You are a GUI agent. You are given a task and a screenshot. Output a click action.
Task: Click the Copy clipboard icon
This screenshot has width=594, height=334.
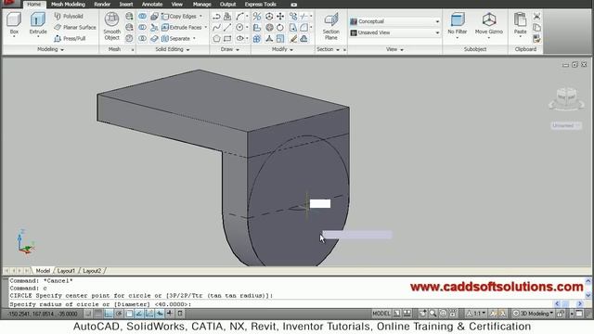536,27
